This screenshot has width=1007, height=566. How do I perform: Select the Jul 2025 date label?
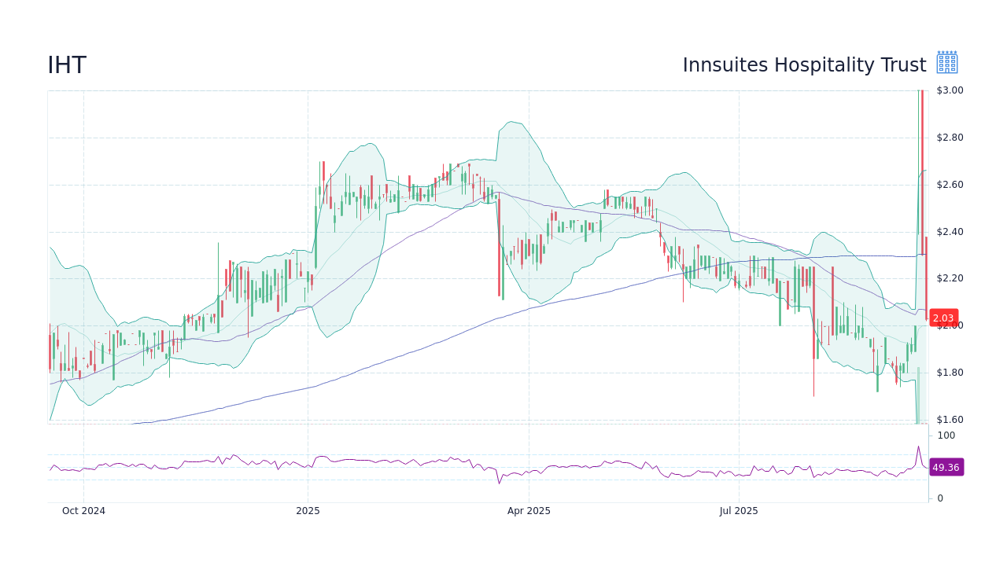(x=739, y=511)
